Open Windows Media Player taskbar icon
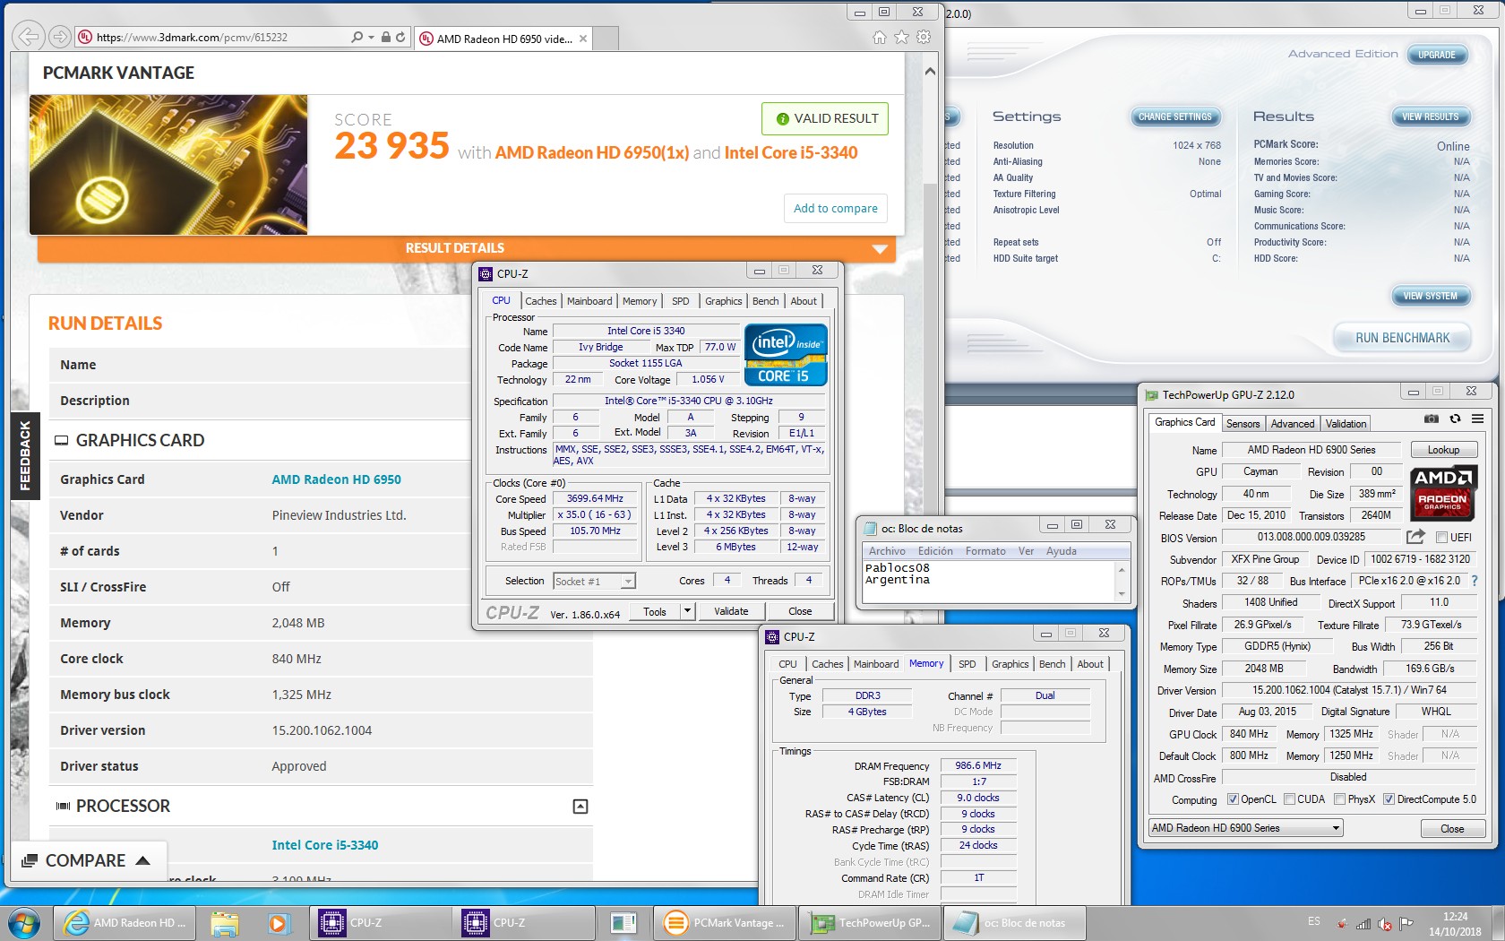Screen dimensions: 1505x941 (x=278, y=922)
